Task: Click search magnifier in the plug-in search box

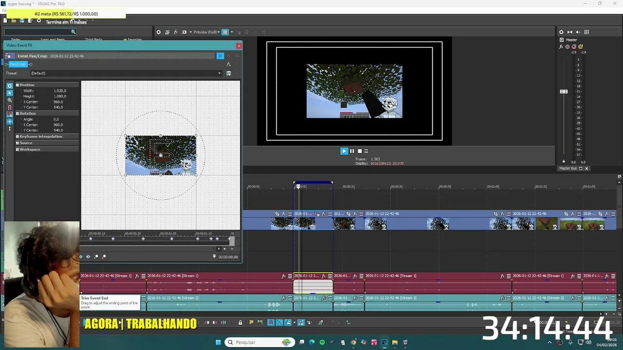Action: click(73, 32)
